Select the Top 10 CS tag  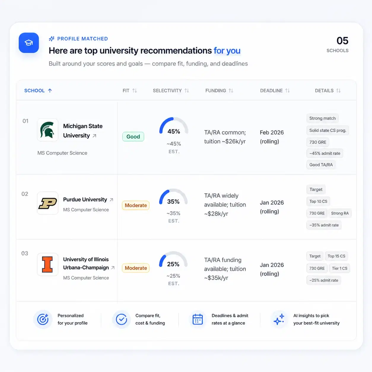pos(318,201)
